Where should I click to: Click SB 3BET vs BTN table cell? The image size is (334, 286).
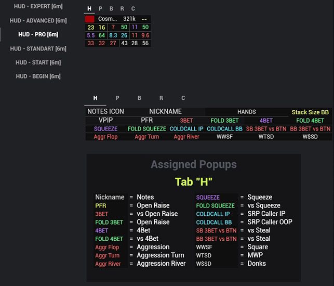266,129
